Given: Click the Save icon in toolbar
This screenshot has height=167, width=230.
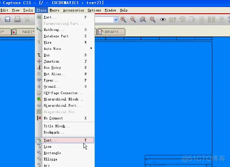Looking at the screenshot, I should point(8,19).
